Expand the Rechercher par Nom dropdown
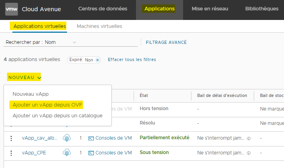The width and height of the screenshot is (284, 168). point(74,42)
